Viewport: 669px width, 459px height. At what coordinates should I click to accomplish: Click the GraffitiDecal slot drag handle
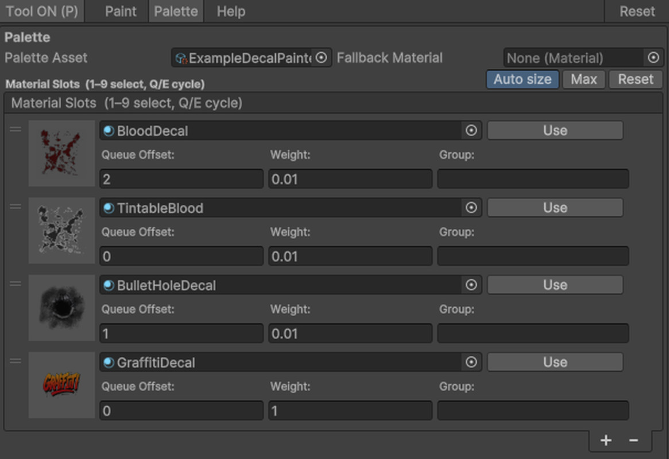point(16,361)
